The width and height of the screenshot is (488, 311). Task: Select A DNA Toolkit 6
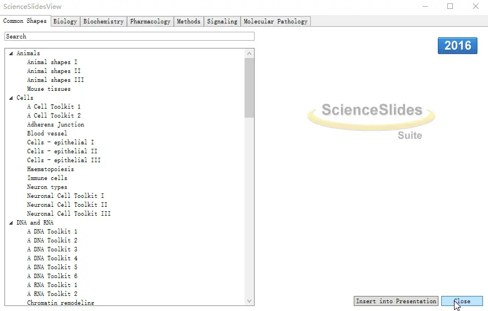[x=52, y=276]
